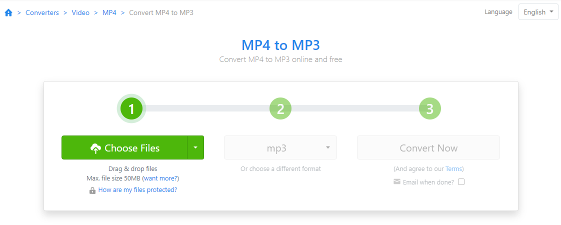The image size is (561, 225).
Task: Enable the 'Email when done?' checkbox
Action: pyautogui.click(x=461, y=182)
